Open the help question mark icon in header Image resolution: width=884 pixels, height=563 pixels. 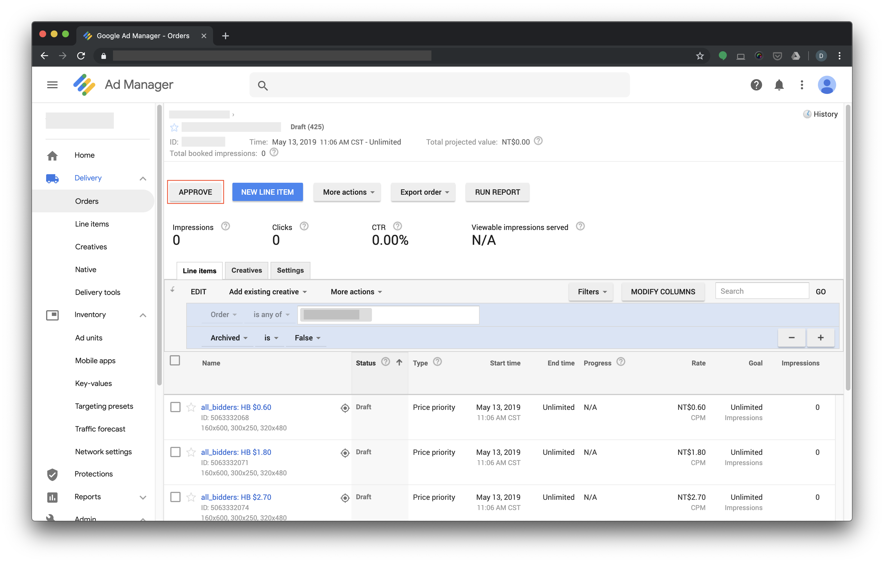pos(756,85)
